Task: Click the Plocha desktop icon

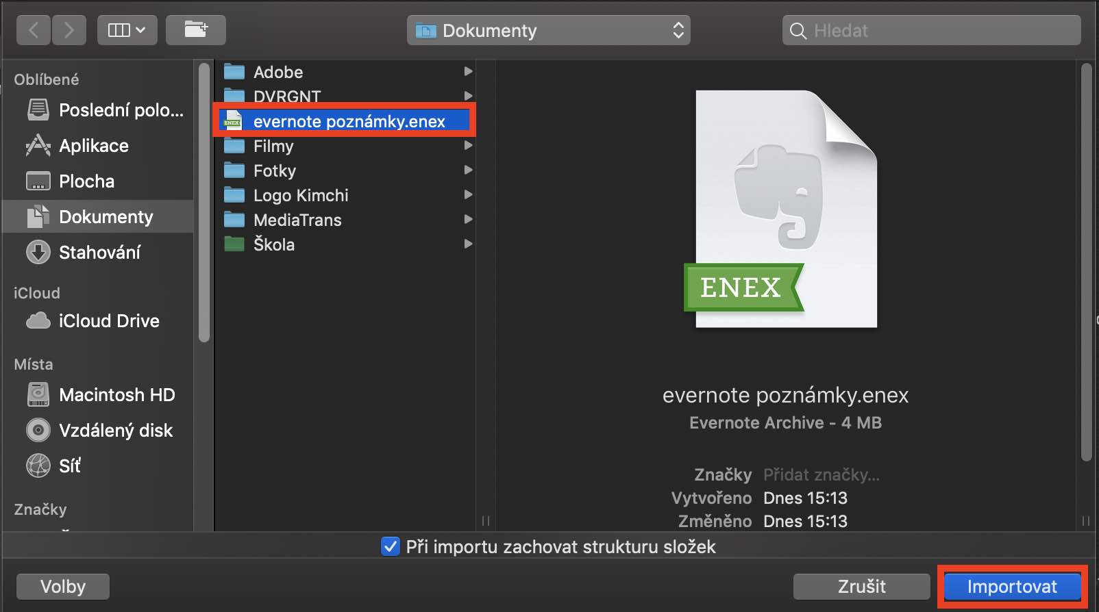Action: click(38, 181)
